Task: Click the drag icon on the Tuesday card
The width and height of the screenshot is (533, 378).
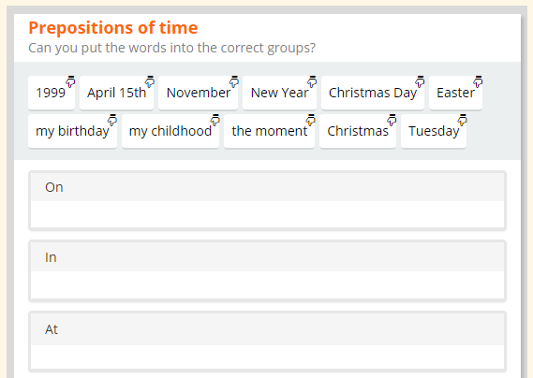Action: pos(463,120)
